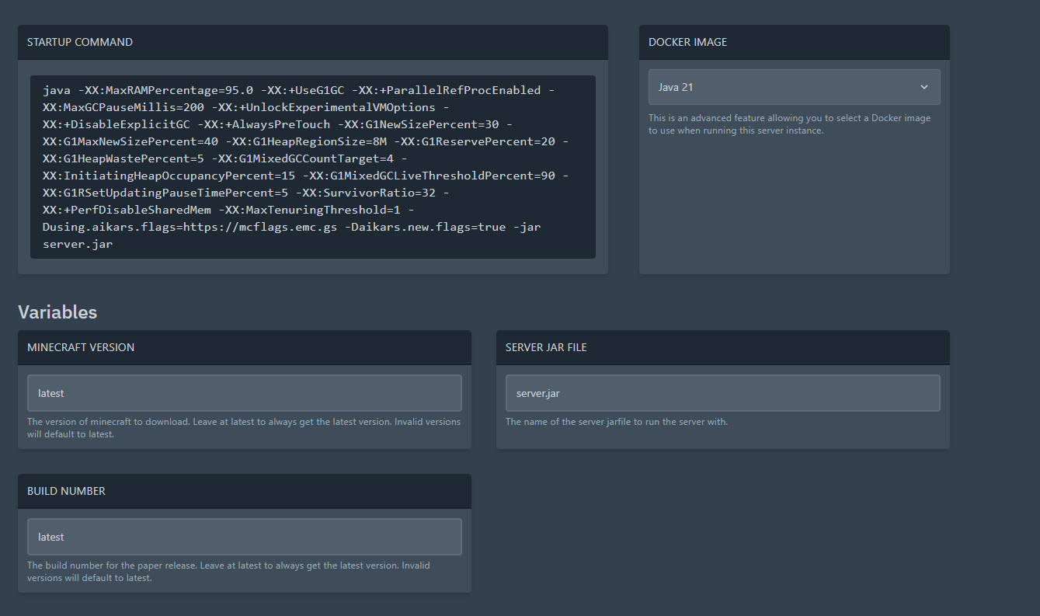Image resolution: width=1040 pixels, height=616 pixels.
Task: Click the Variables section heading
Action: tap(57, 312)
